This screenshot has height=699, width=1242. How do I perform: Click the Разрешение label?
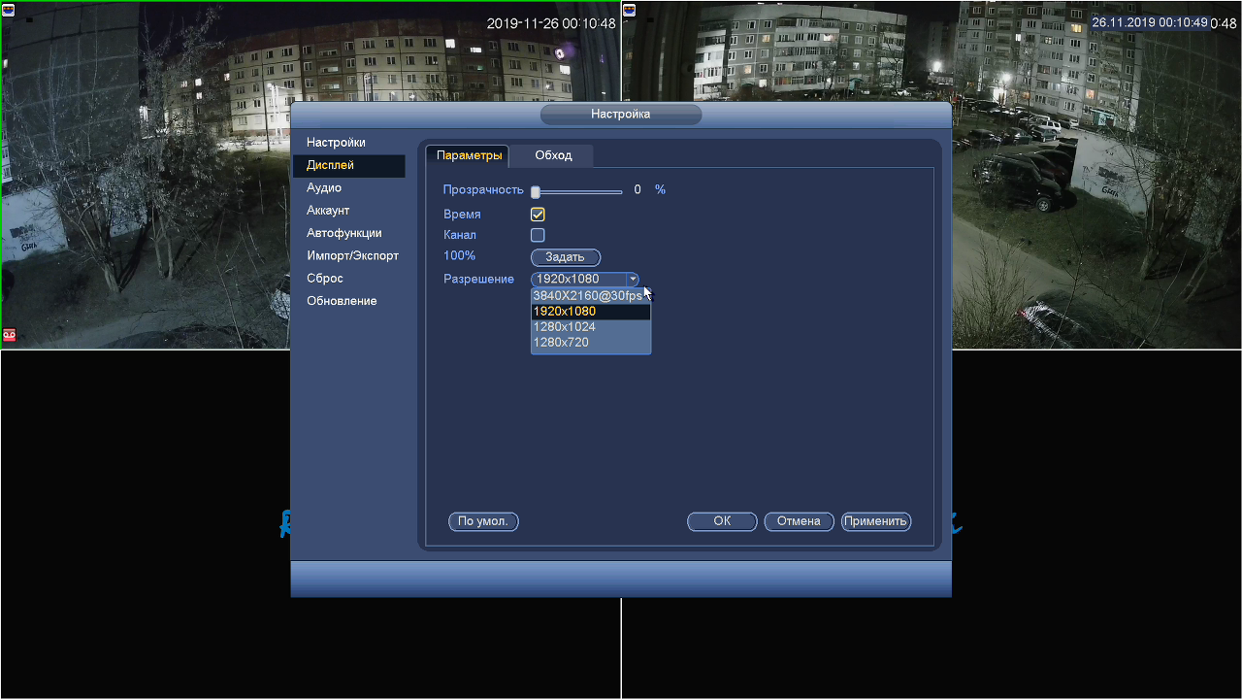pyautogui.click(x=478, y=280)
